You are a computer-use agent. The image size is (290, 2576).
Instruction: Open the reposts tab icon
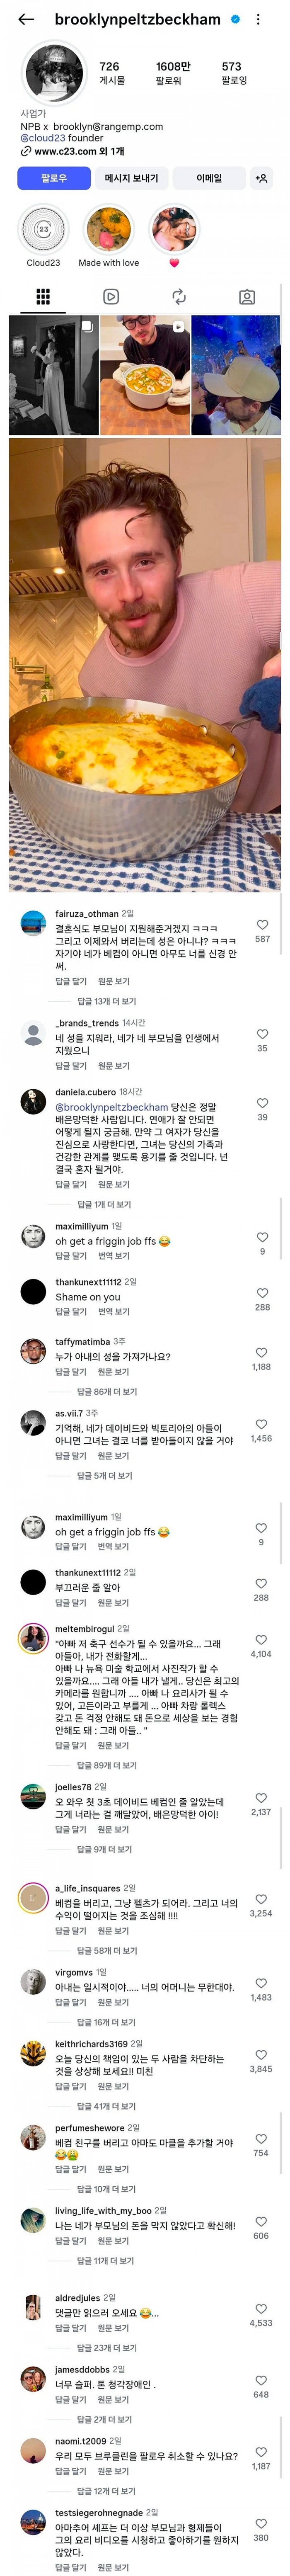(179, 297)
